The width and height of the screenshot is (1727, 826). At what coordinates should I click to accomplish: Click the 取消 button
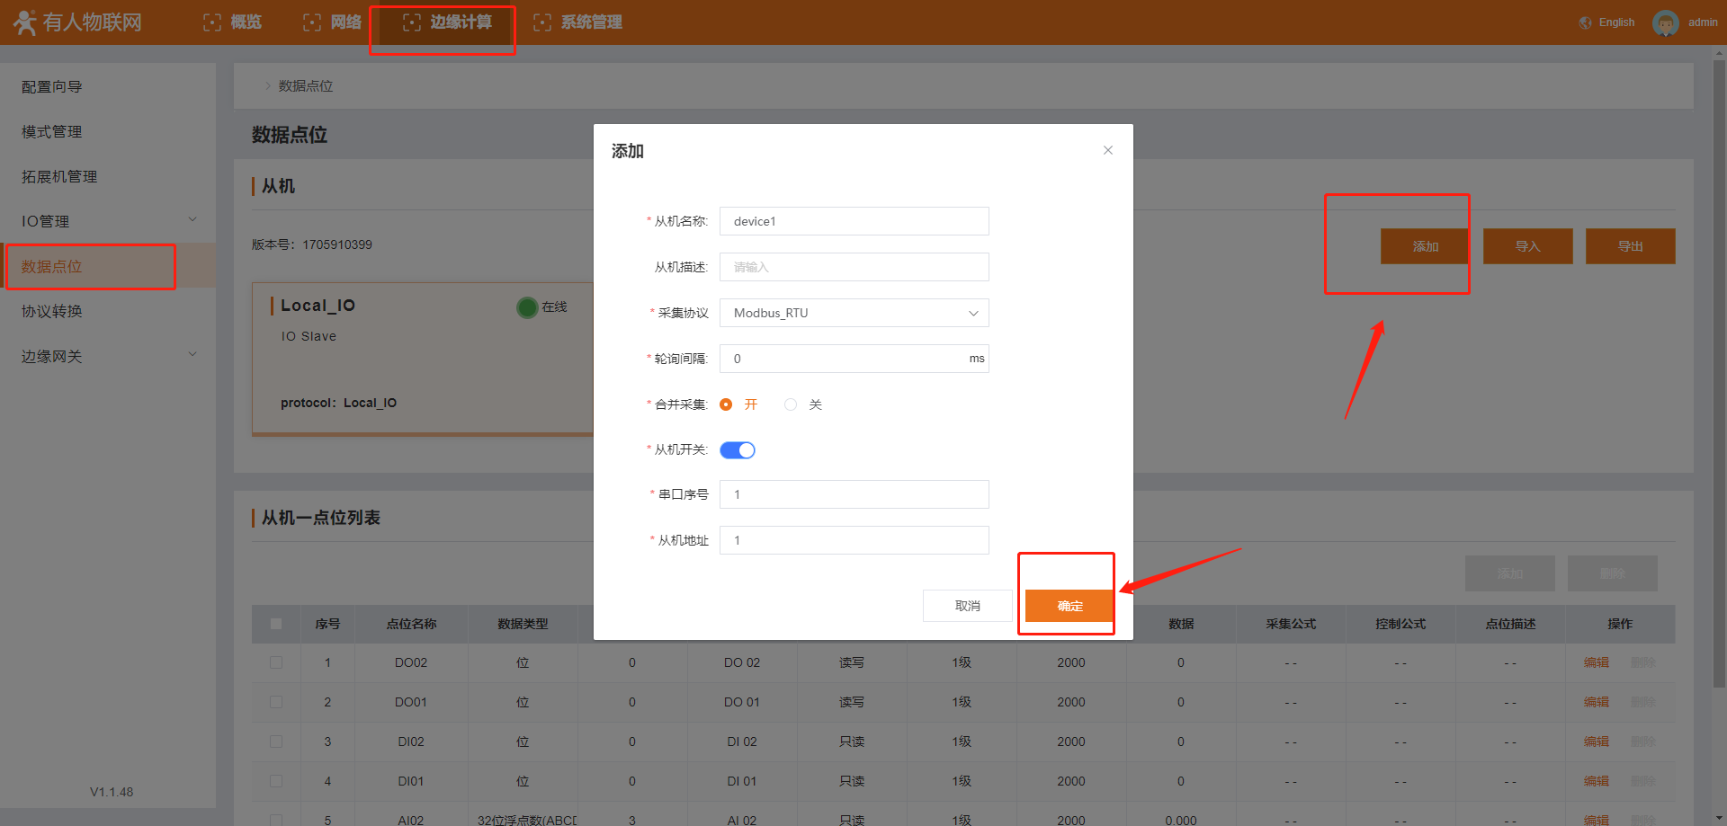pos(967,606)
